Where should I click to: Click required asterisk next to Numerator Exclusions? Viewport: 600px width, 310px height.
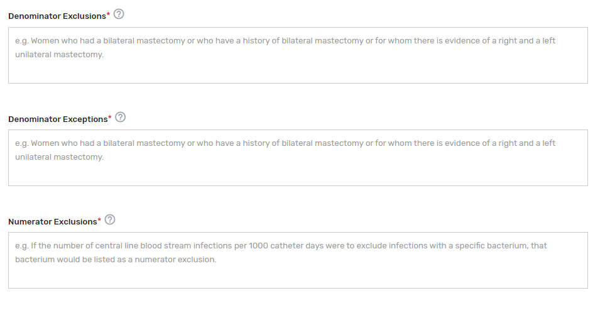(99, 220)
